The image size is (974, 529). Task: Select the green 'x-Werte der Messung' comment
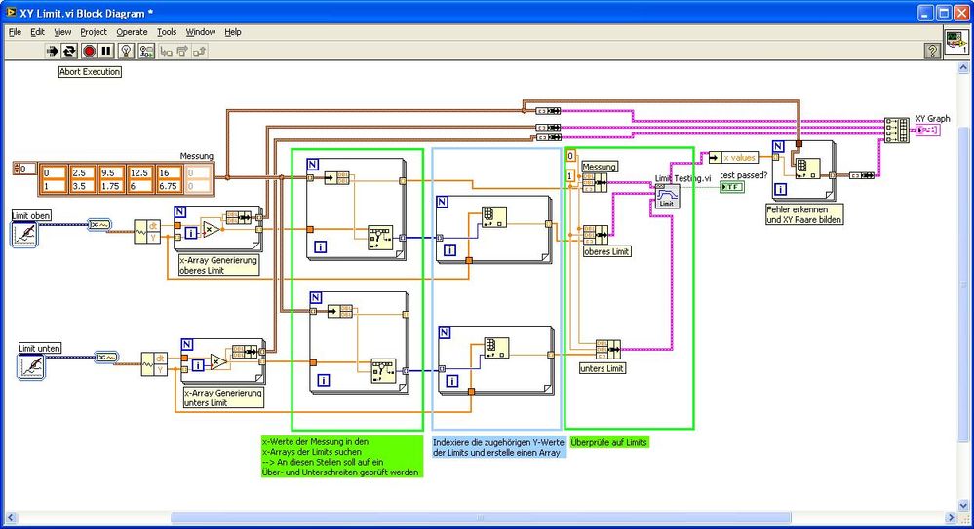pyautogui.click(x=341, y=457)
